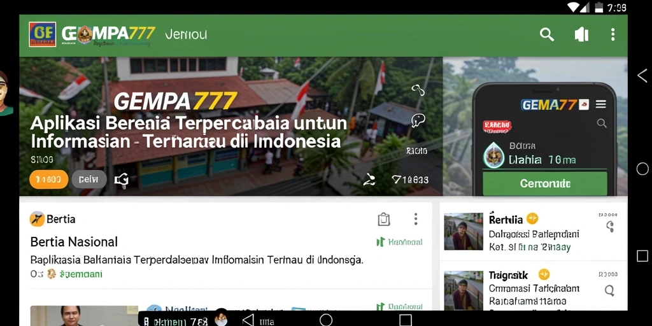Image resolution: width=652 pixels, height=326 pixels.
Task: Tap the orange pill button on the banner
Action: click(48, 180)
